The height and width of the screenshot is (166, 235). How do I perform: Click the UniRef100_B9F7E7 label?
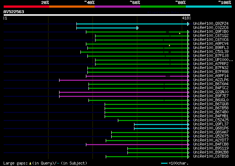click(211, 96)
